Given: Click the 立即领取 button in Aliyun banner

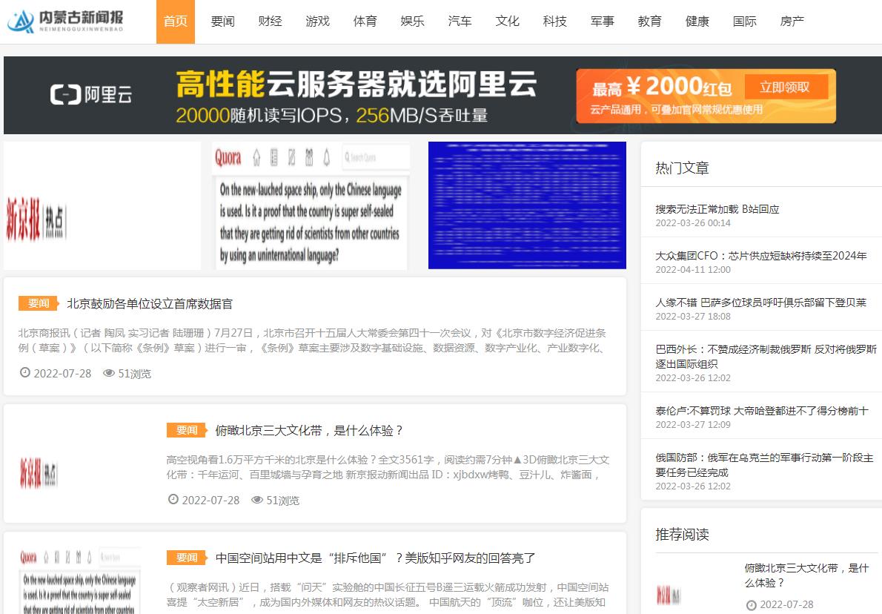Looking at the screenshot, I should [785, 87].
